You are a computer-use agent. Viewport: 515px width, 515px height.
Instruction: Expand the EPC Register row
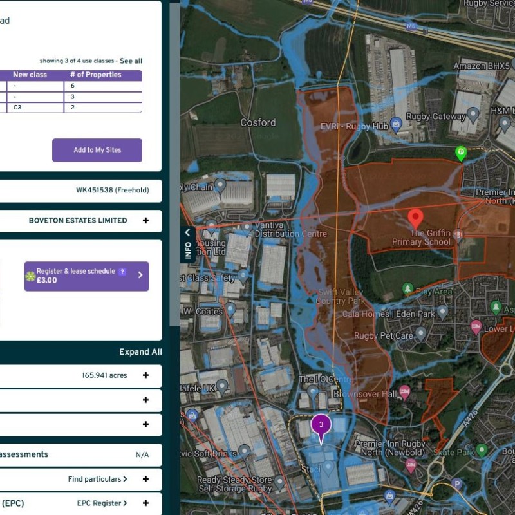pos(146,503)
